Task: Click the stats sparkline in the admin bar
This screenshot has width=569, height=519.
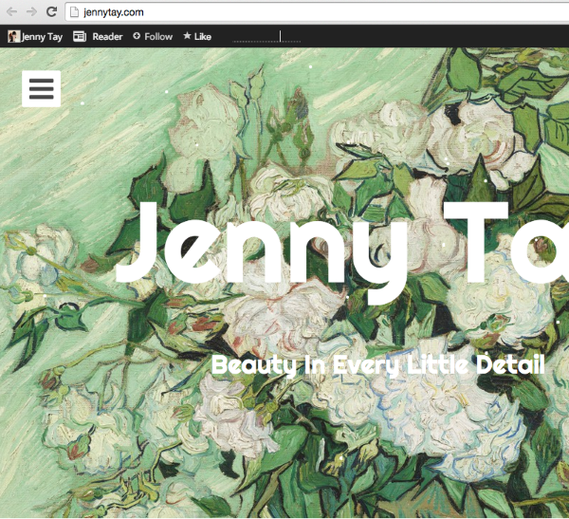Action: (x=266, y=37)
